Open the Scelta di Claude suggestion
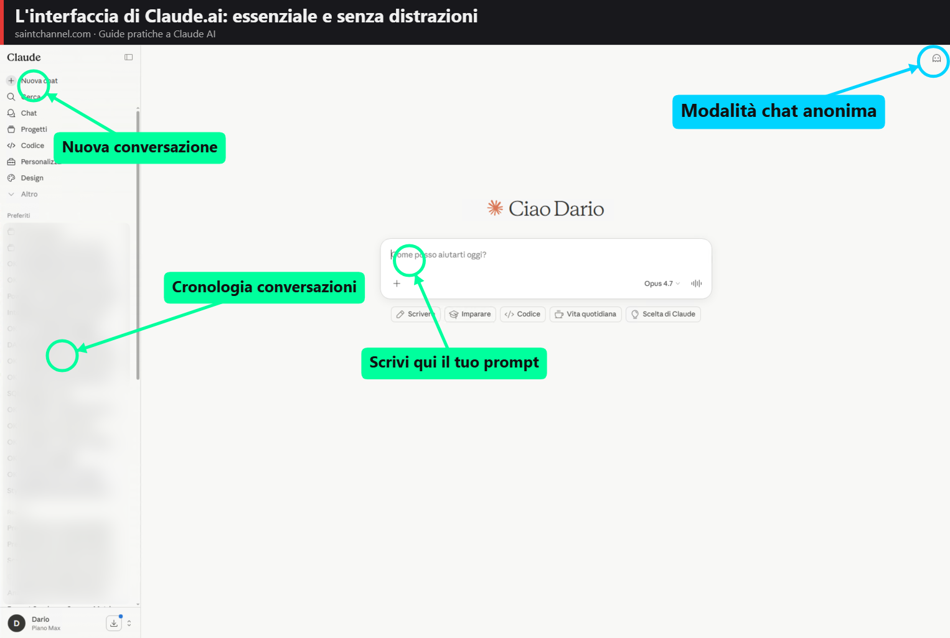 [x=663, y=314]
